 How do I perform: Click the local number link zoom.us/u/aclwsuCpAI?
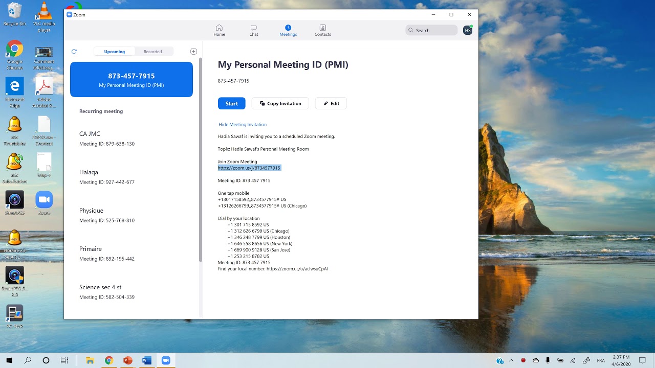coord(297,269)
